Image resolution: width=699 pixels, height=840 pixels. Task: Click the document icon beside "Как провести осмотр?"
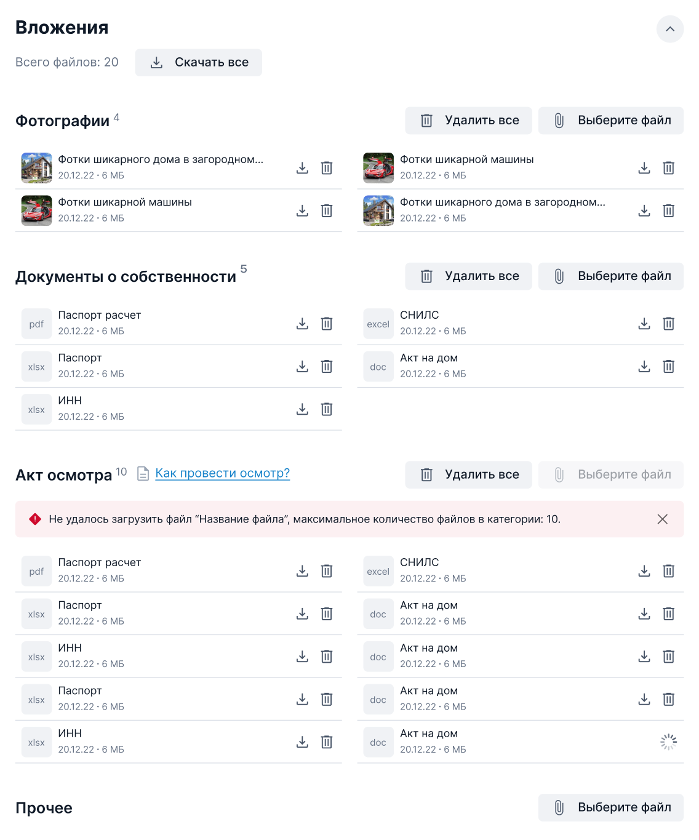(143, 474)
